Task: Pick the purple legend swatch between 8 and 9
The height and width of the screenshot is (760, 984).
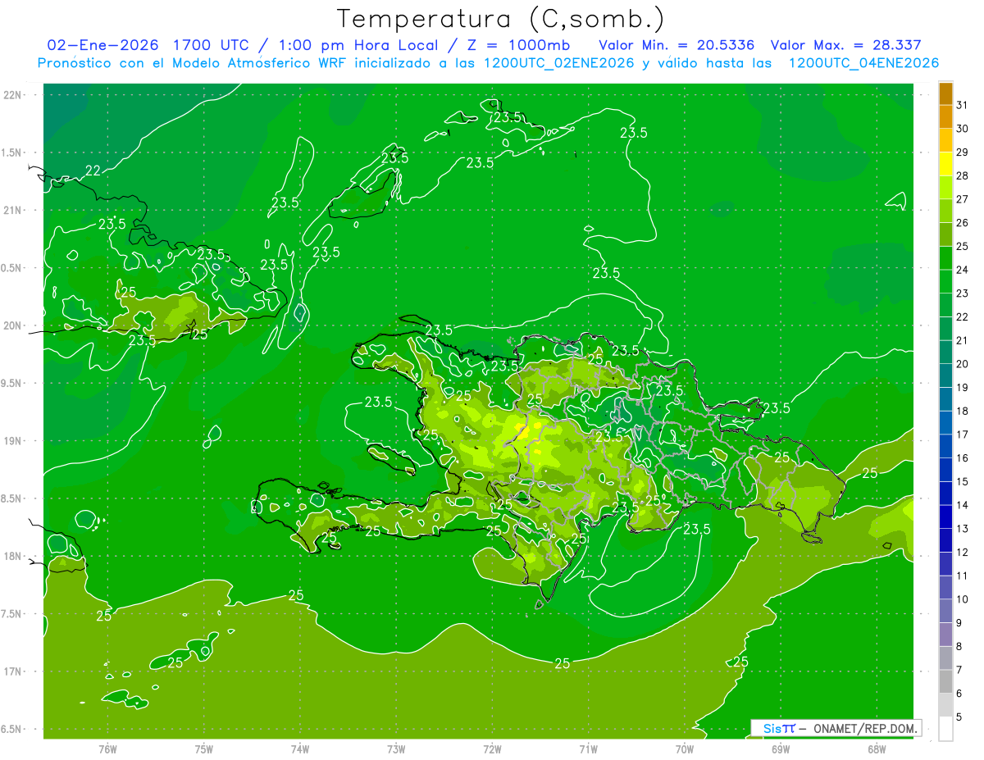Action: point(945,635)
